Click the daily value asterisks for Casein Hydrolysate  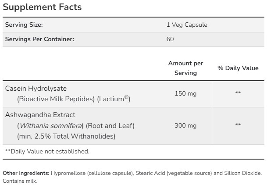pyautogui.click(x=238, y=93)
